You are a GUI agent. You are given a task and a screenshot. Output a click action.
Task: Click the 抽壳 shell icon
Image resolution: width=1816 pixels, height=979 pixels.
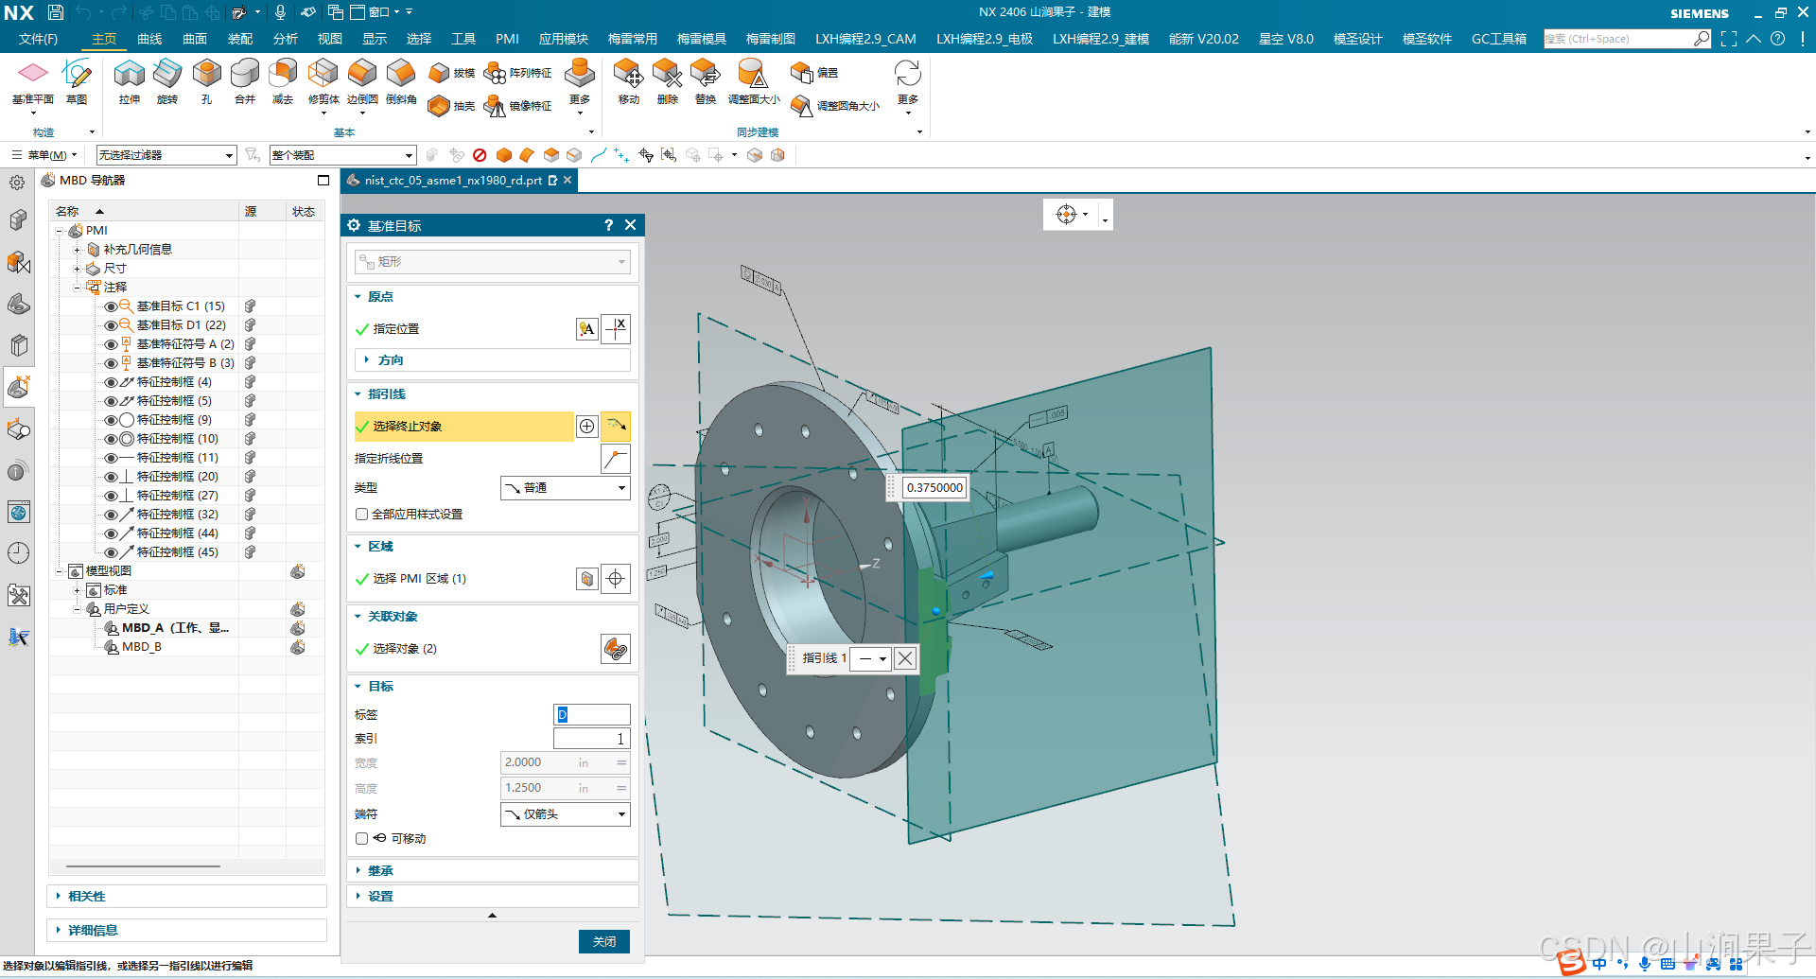click(439, 106)
